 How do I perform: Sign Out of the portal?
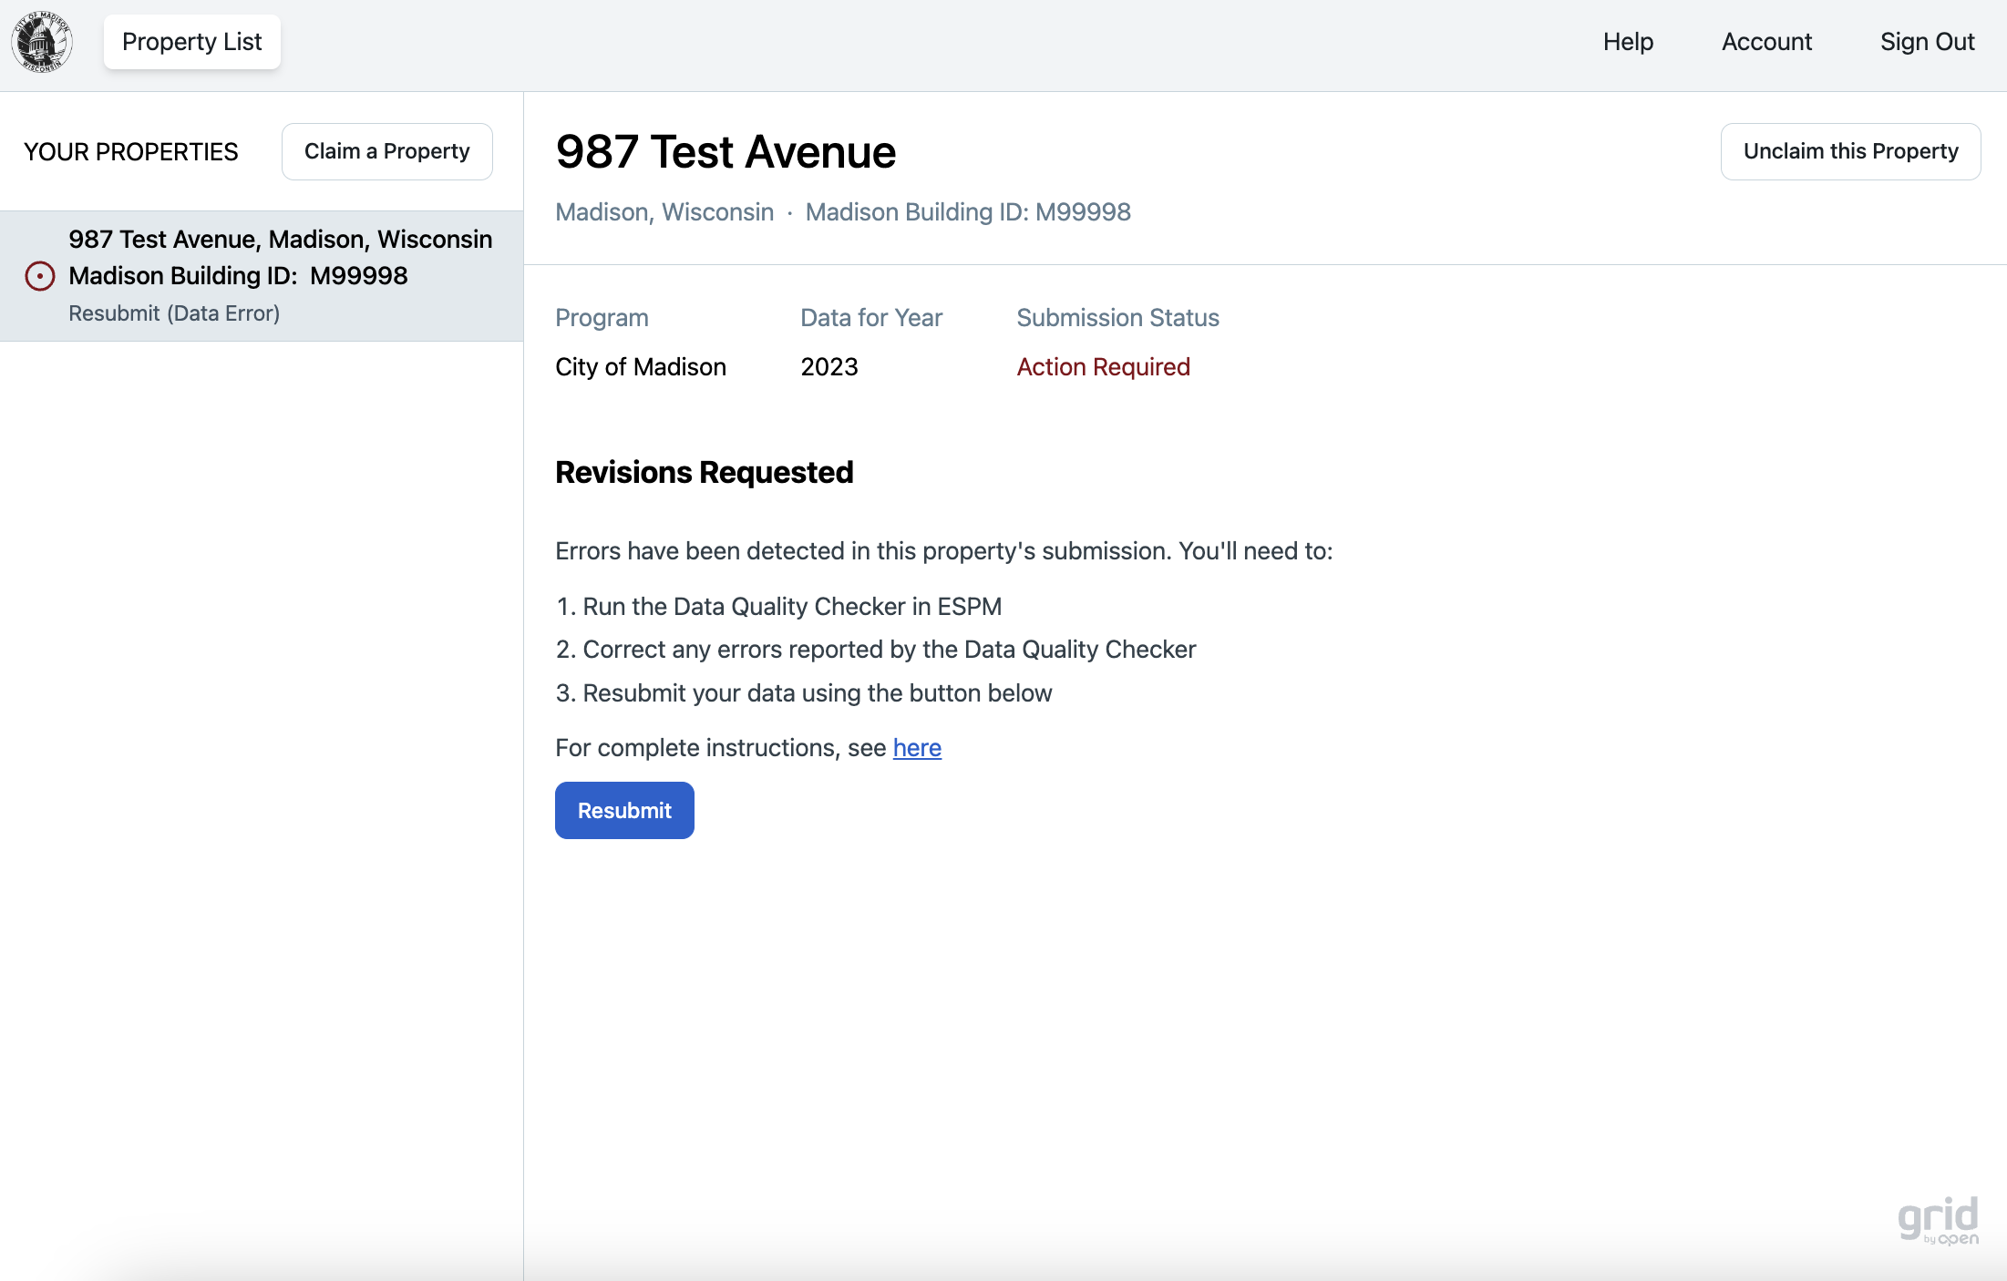1927,42
